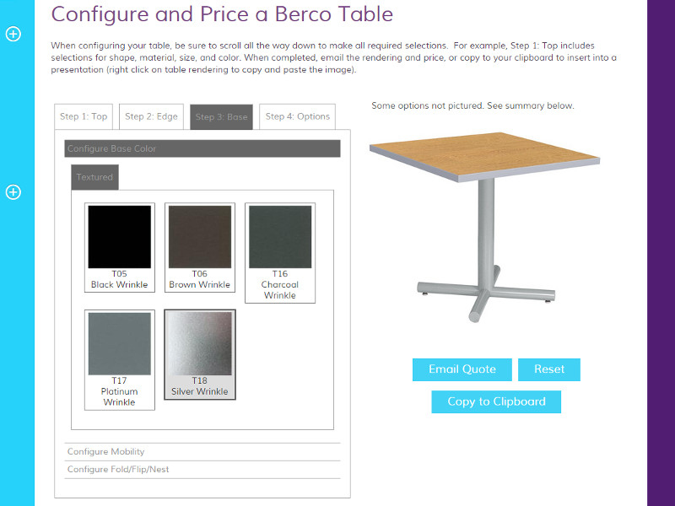
Task: Expand the Configure Fold/Flip/Nest section
Action: pyautogui.click(x=202, y=470)
